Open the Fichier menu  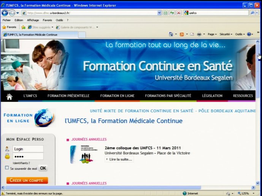tap(6, 20)
